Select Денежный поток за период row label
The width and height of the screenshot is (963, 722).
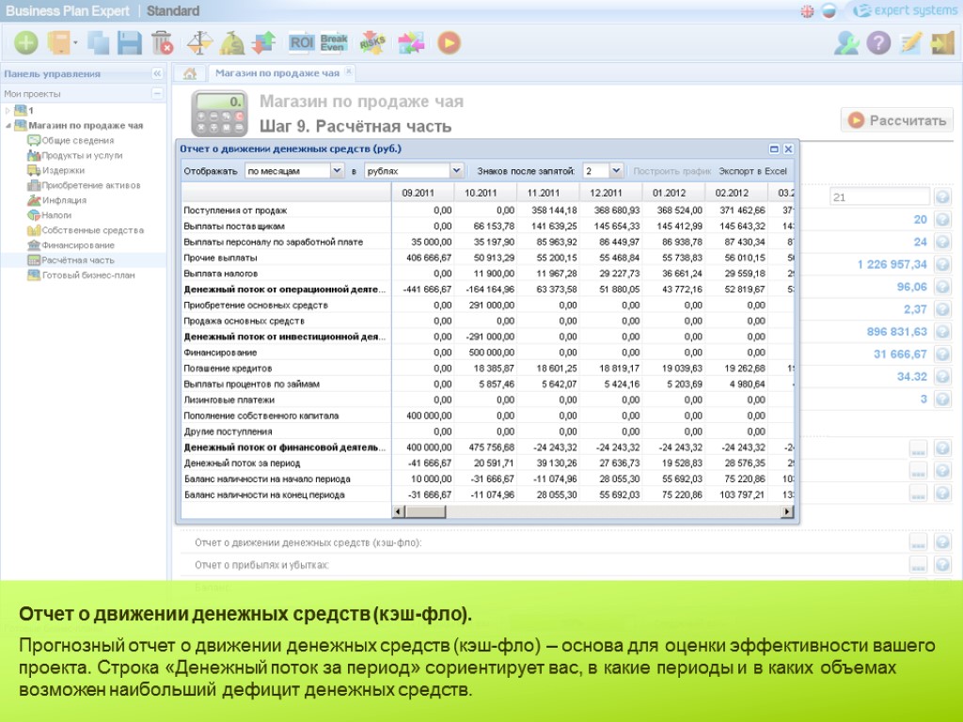[242, 463]
